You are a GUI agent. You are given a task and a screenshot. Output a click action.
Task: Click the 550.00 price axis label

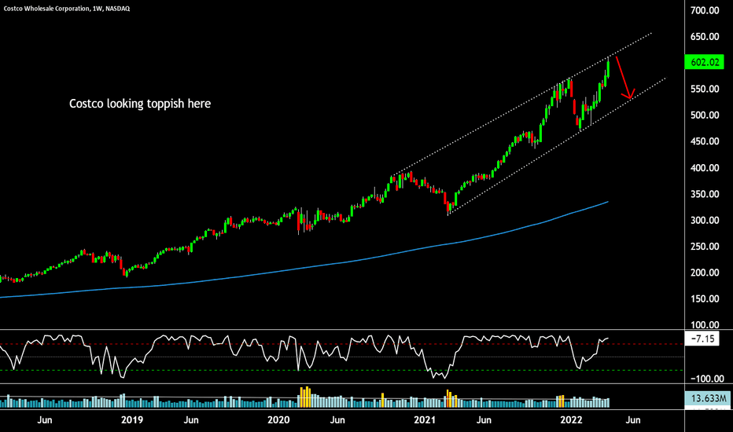coord(705,89)
